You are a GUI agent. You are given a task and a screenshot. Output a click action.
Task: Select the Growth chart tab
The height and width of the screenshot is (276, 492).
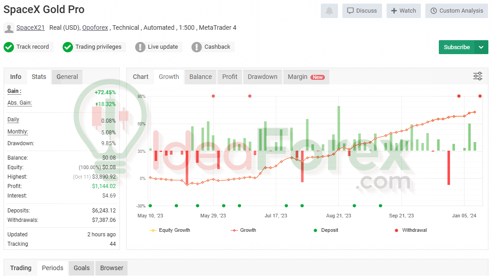click(x=169, y=77)
